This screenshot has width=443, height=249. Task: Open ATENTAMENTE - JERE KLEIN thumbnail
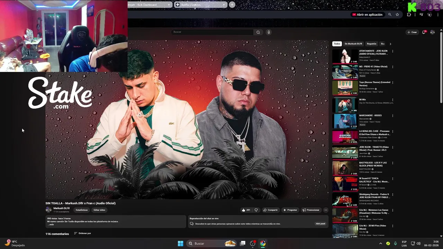point(345,56)
